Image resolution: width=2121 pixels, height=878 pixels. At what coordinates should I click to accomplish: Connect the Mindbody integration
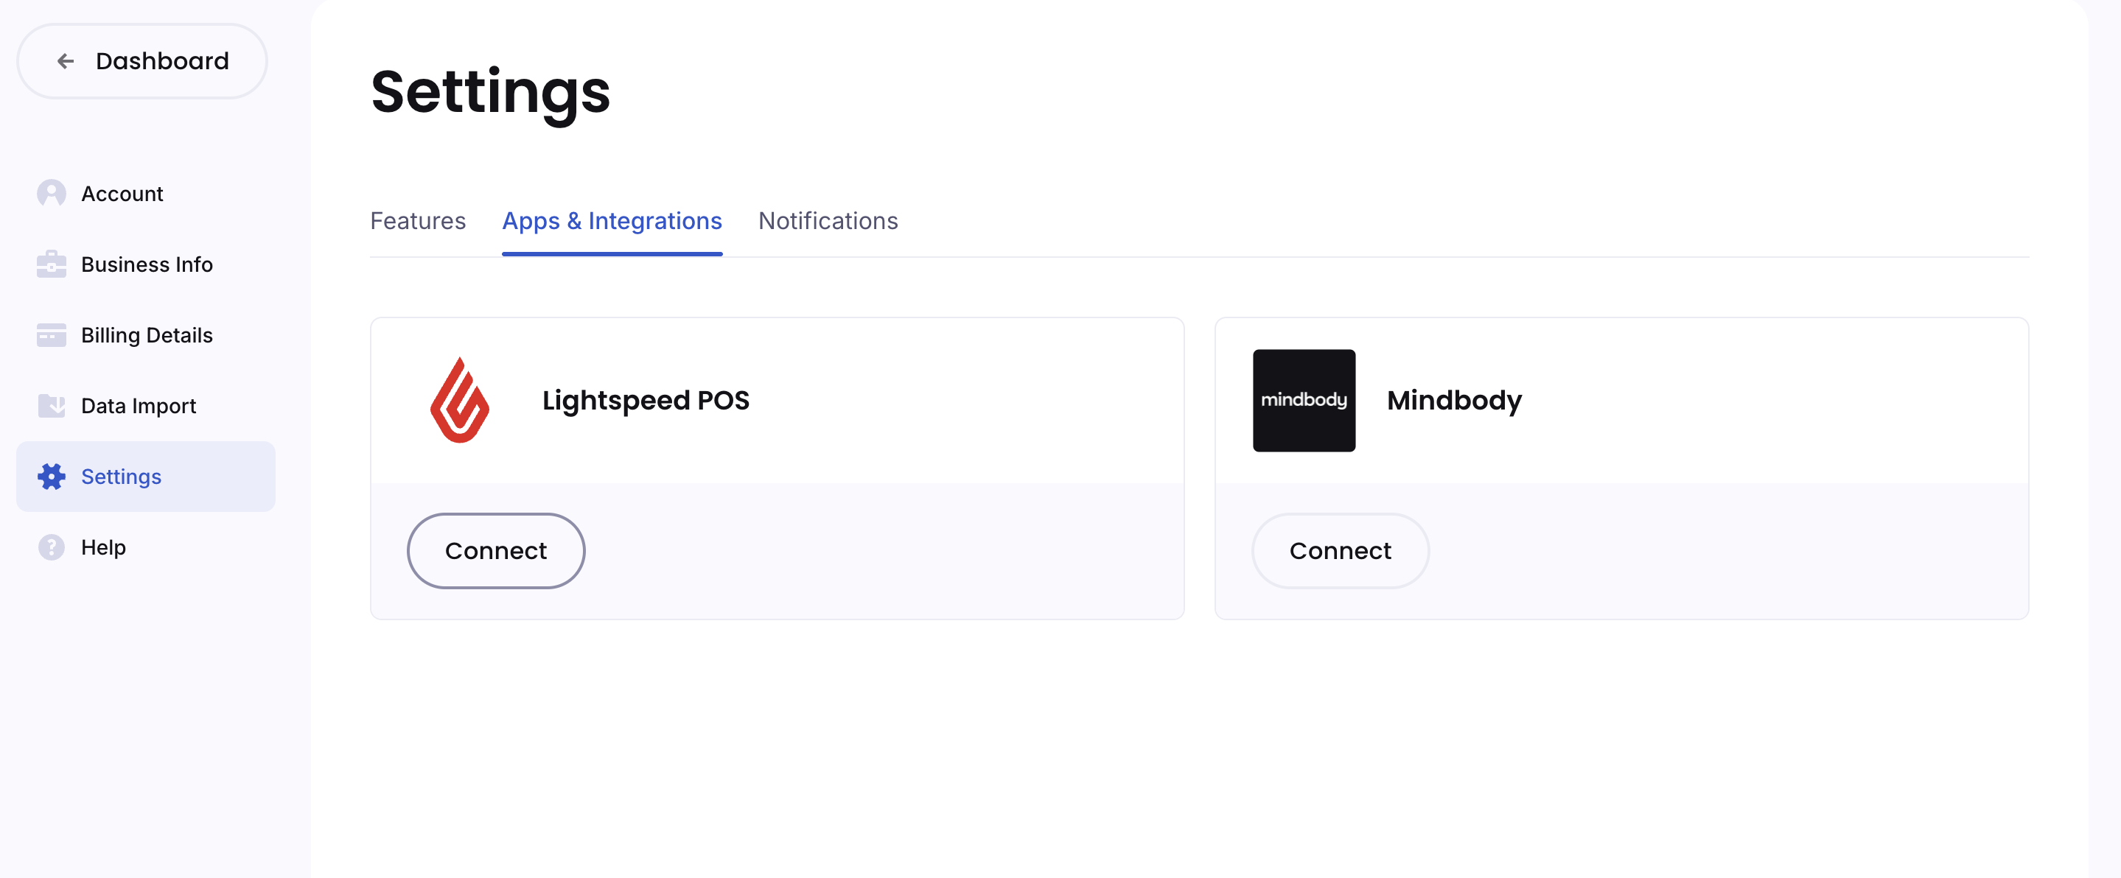click(x=1340, y=550)
